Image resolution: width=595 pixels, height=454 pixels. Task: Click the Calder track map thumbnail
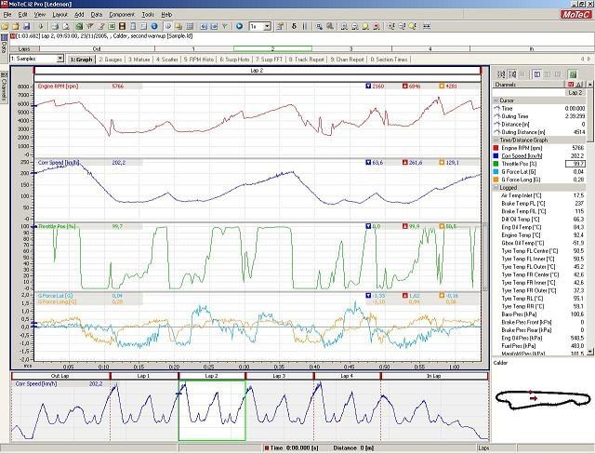coord(543,400)
